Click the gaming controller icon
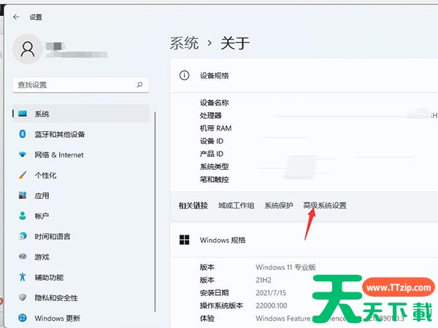The width and height of the screenshot is (438, 328). click(x=23, y=257)
